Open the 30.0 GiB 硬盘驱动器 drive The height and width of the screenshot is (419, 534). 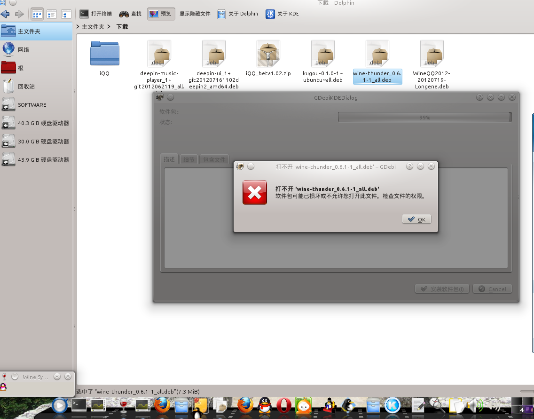pyautogui.click(x=36, y=142)
